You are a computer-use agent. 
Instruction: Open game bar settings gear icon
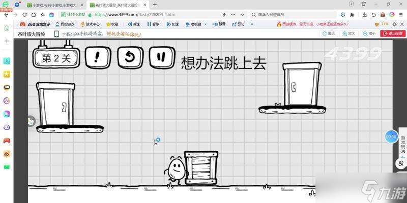(395, 24)
